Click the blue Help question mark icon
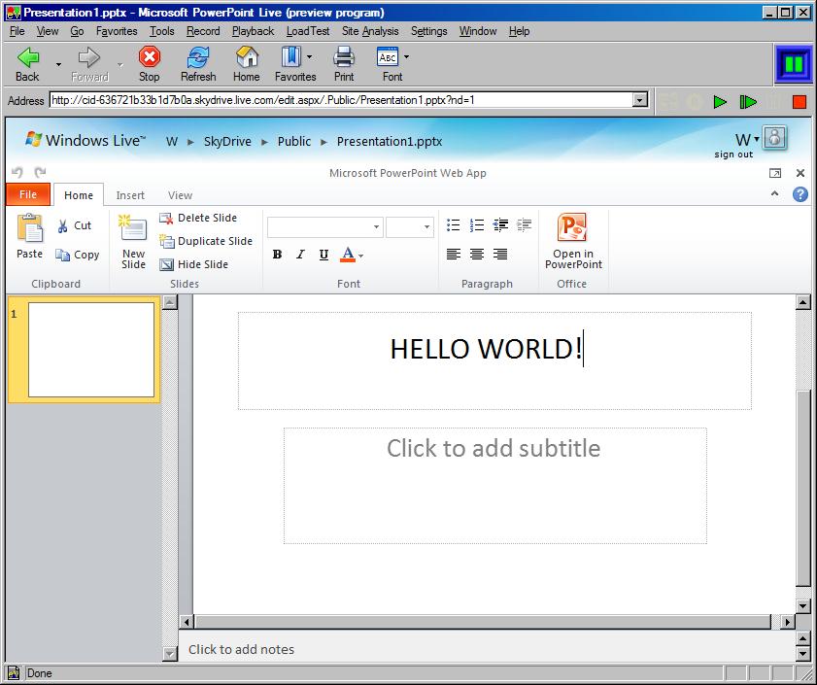This screenshot has height=685, width=817. click(x=800, y=194)
